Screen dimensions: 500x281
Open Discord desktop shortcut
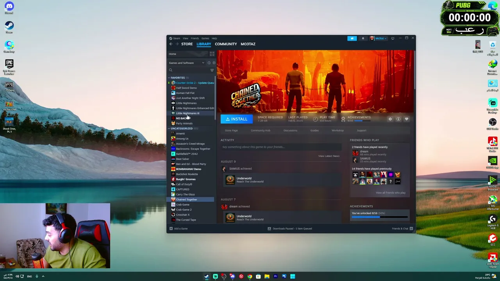(9, 8)
